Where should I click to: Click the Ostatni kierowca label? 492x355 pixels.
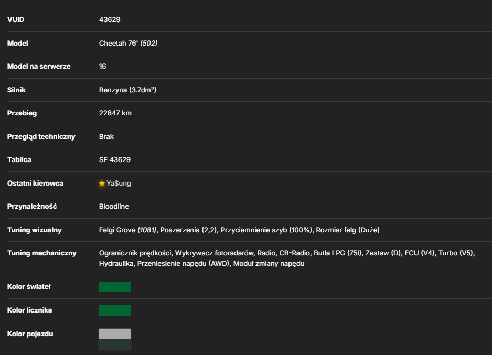(35, 184)
